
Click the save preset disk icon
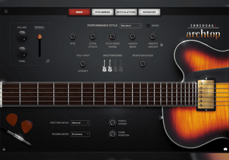click(x=6, y=11)
